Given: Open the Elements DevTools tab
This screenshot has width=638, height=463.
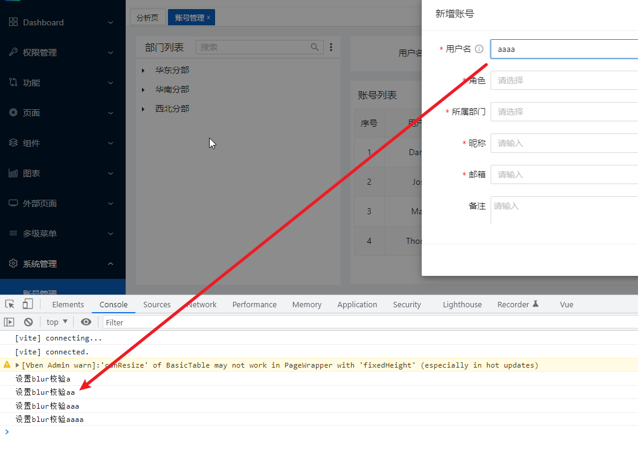Looking at the screenshot, I should [x=68, y=304].
